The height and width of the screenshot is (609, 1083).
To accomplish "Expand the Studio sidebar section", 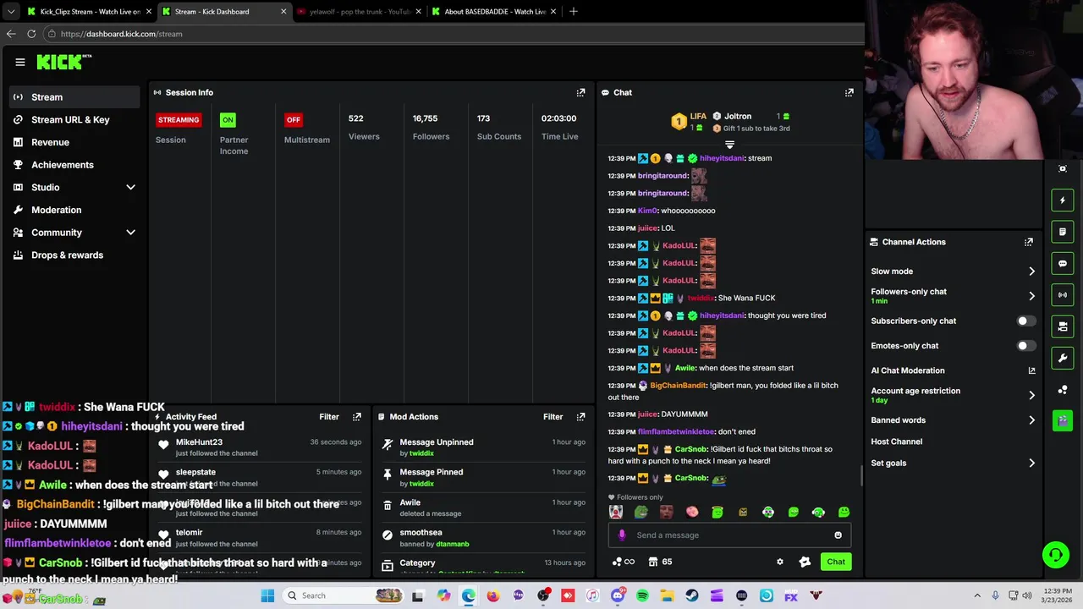I will 130,188.
